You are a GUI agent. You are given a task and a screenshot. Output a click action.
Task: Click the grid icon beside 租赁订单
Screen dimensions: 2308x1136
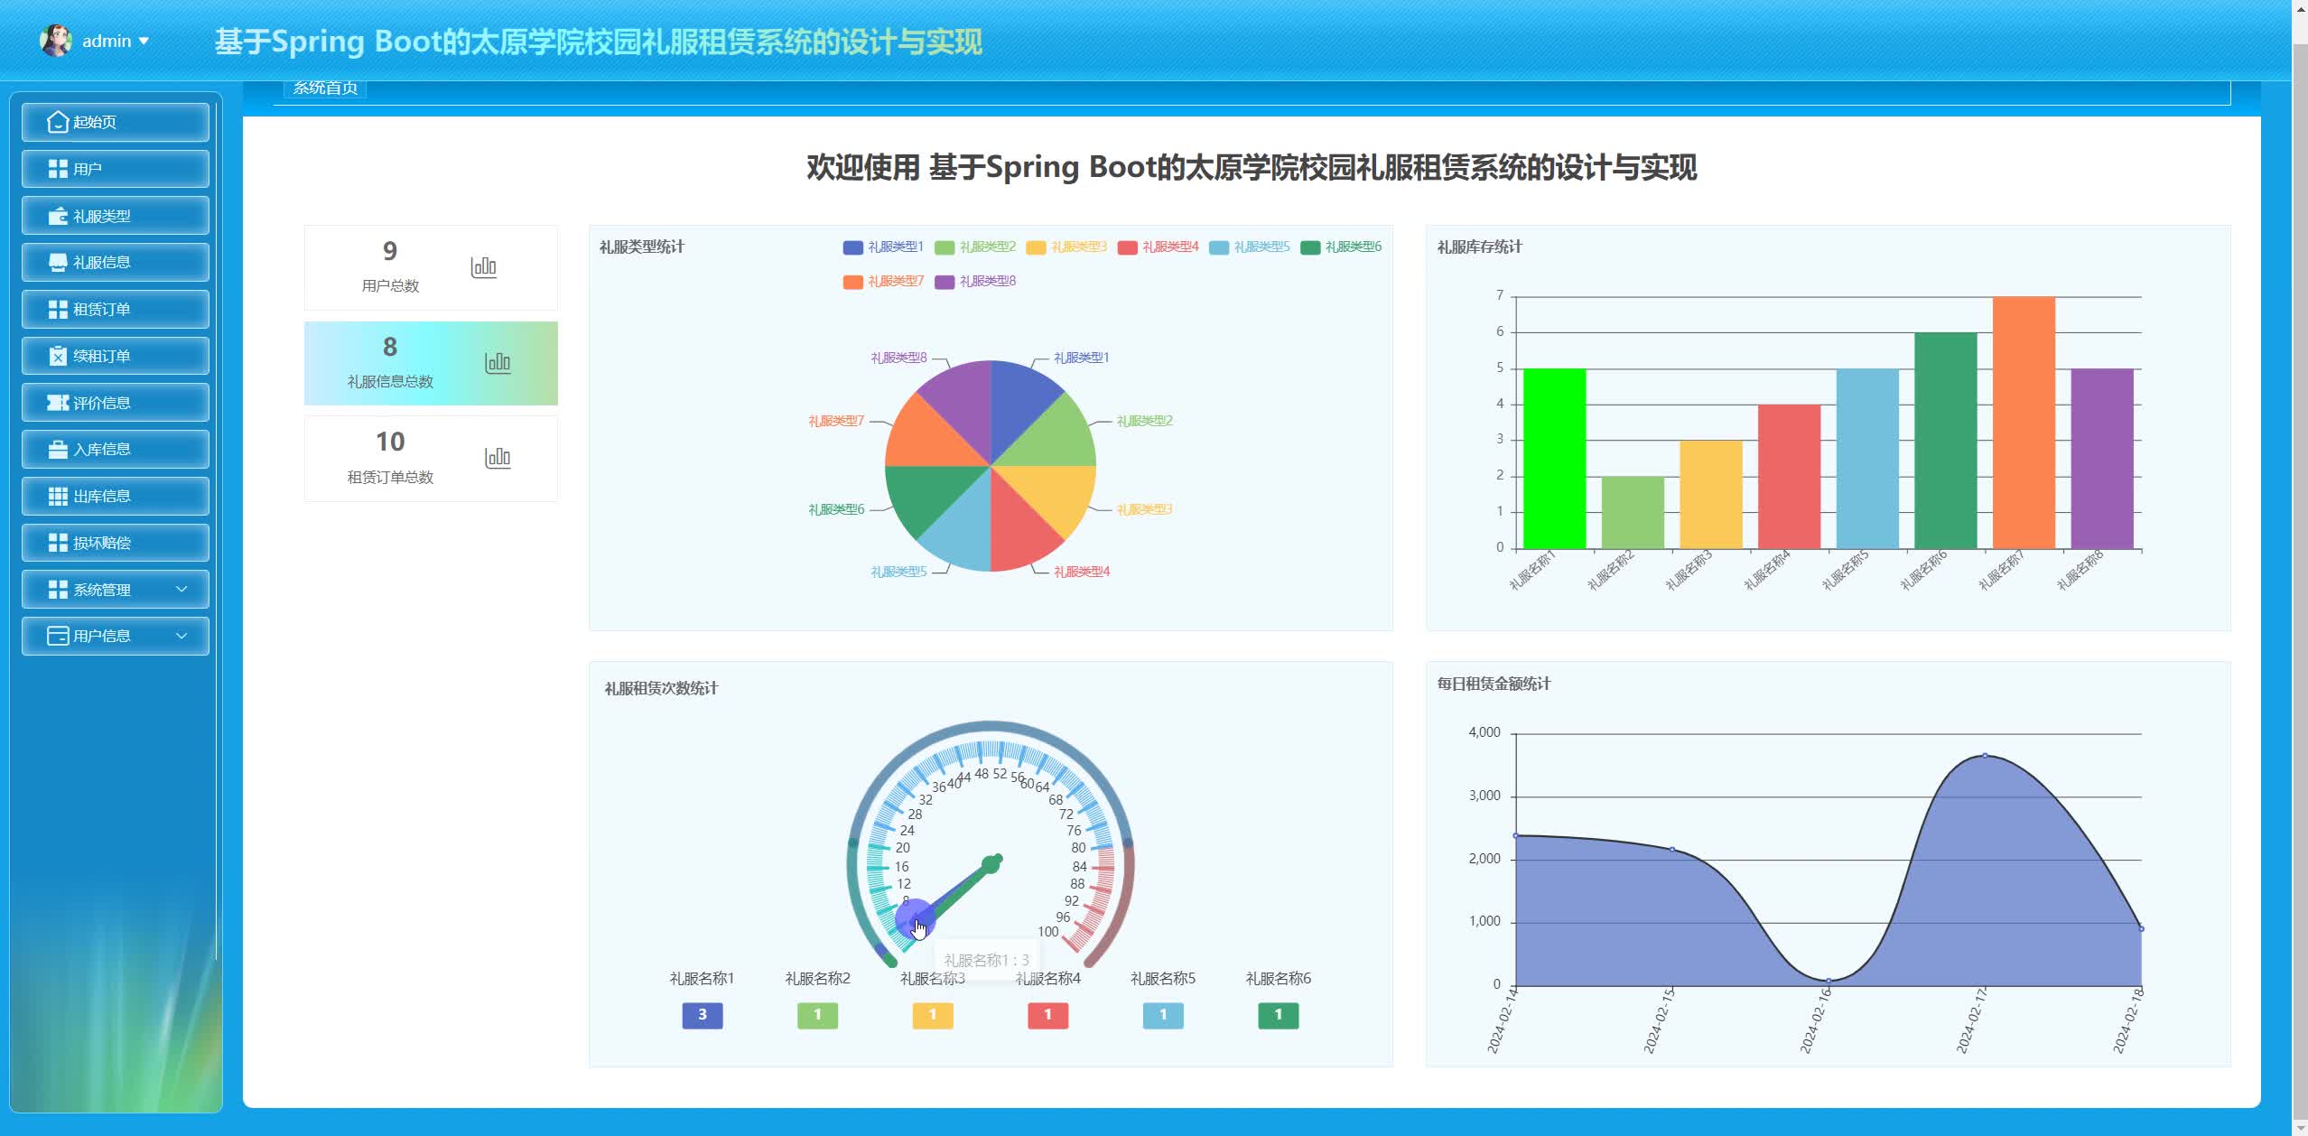coord(58,310)
